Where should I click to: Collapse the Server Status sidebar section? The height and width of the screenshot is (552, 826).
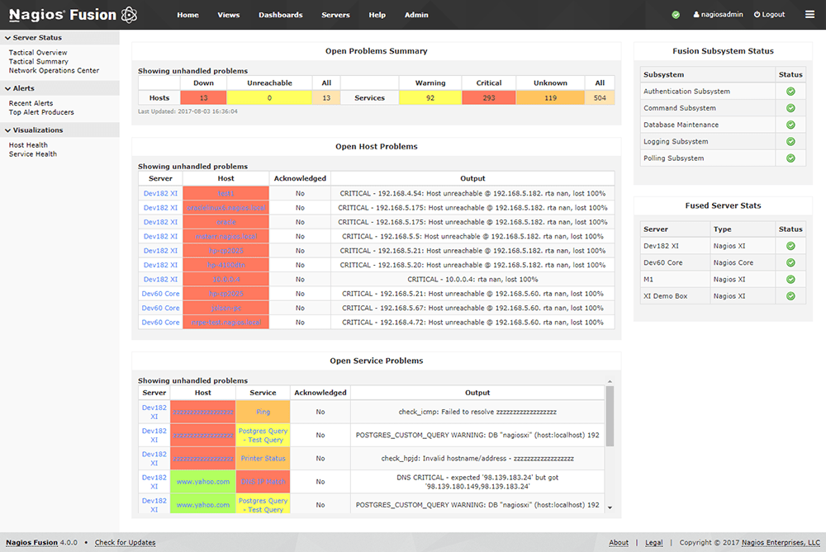click(37, 38)
